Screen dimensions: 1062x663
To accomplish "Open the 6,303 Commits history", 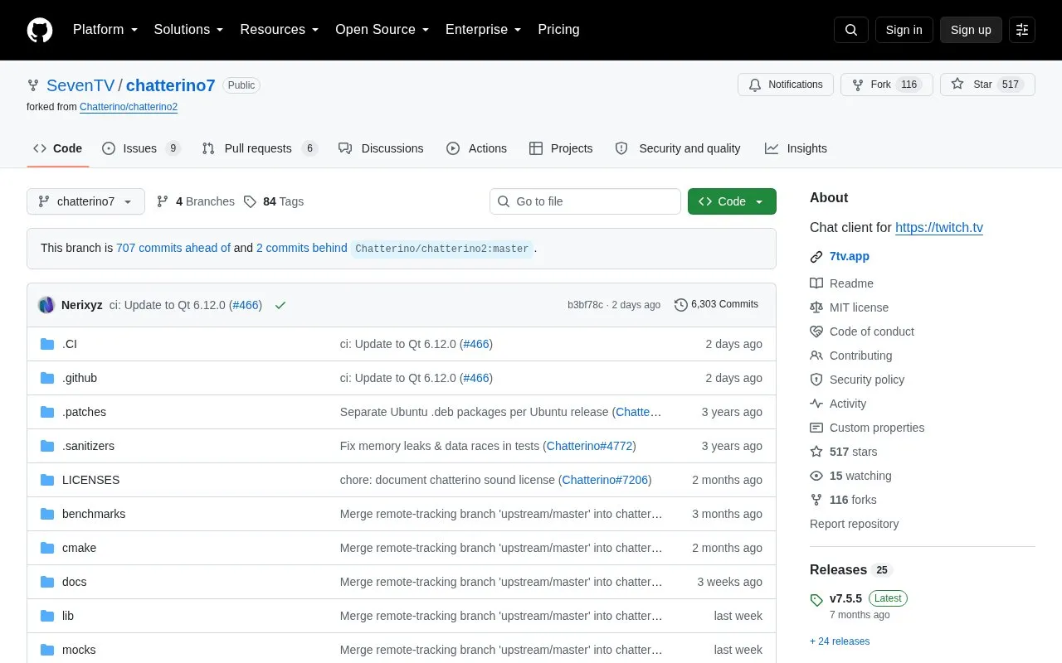I will tap(716, 305).
